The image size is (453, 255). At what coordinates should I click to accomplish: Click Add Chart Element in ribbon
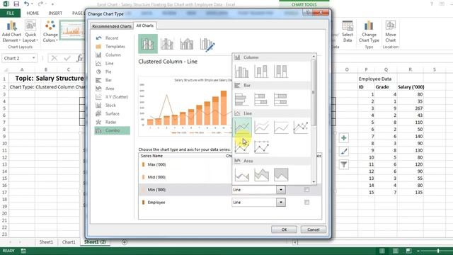click(x=11, y=31)
